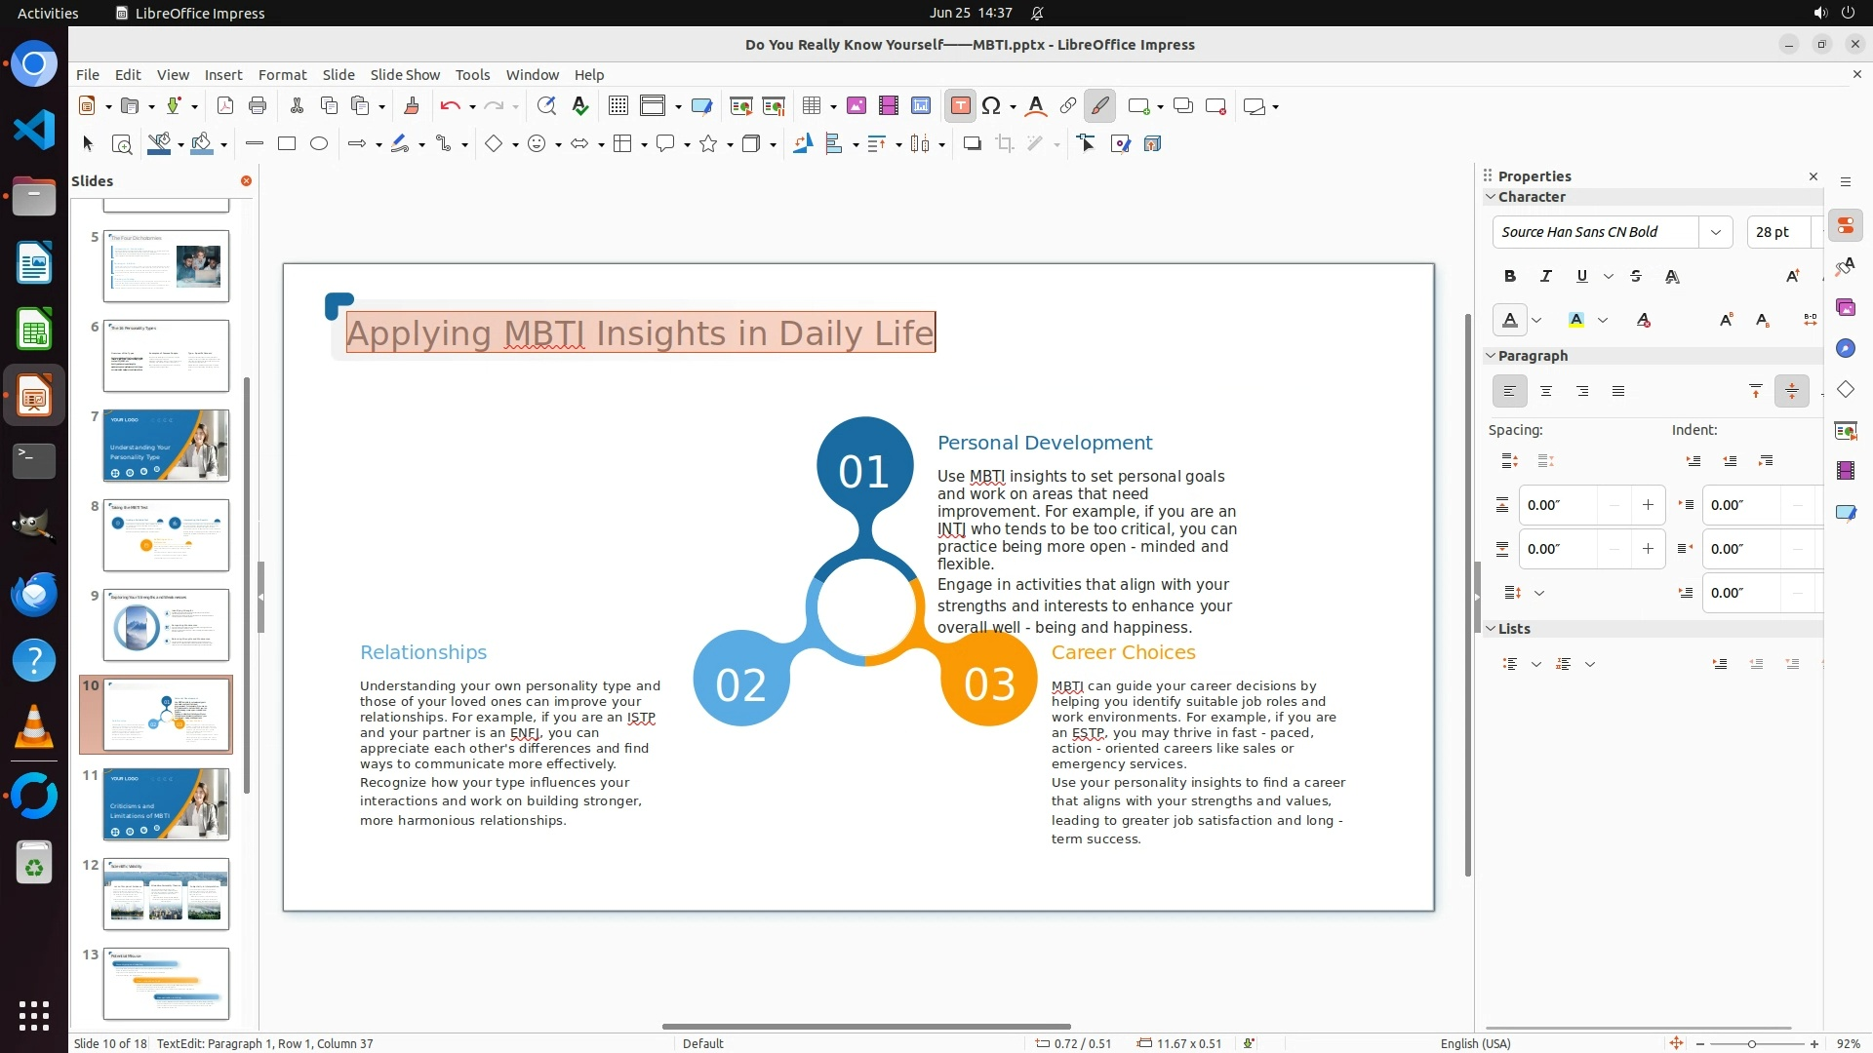Click the Insert Table icon
This screenshot has width=1873, height=1053.
pyautogui.click(x=811, y=106)
